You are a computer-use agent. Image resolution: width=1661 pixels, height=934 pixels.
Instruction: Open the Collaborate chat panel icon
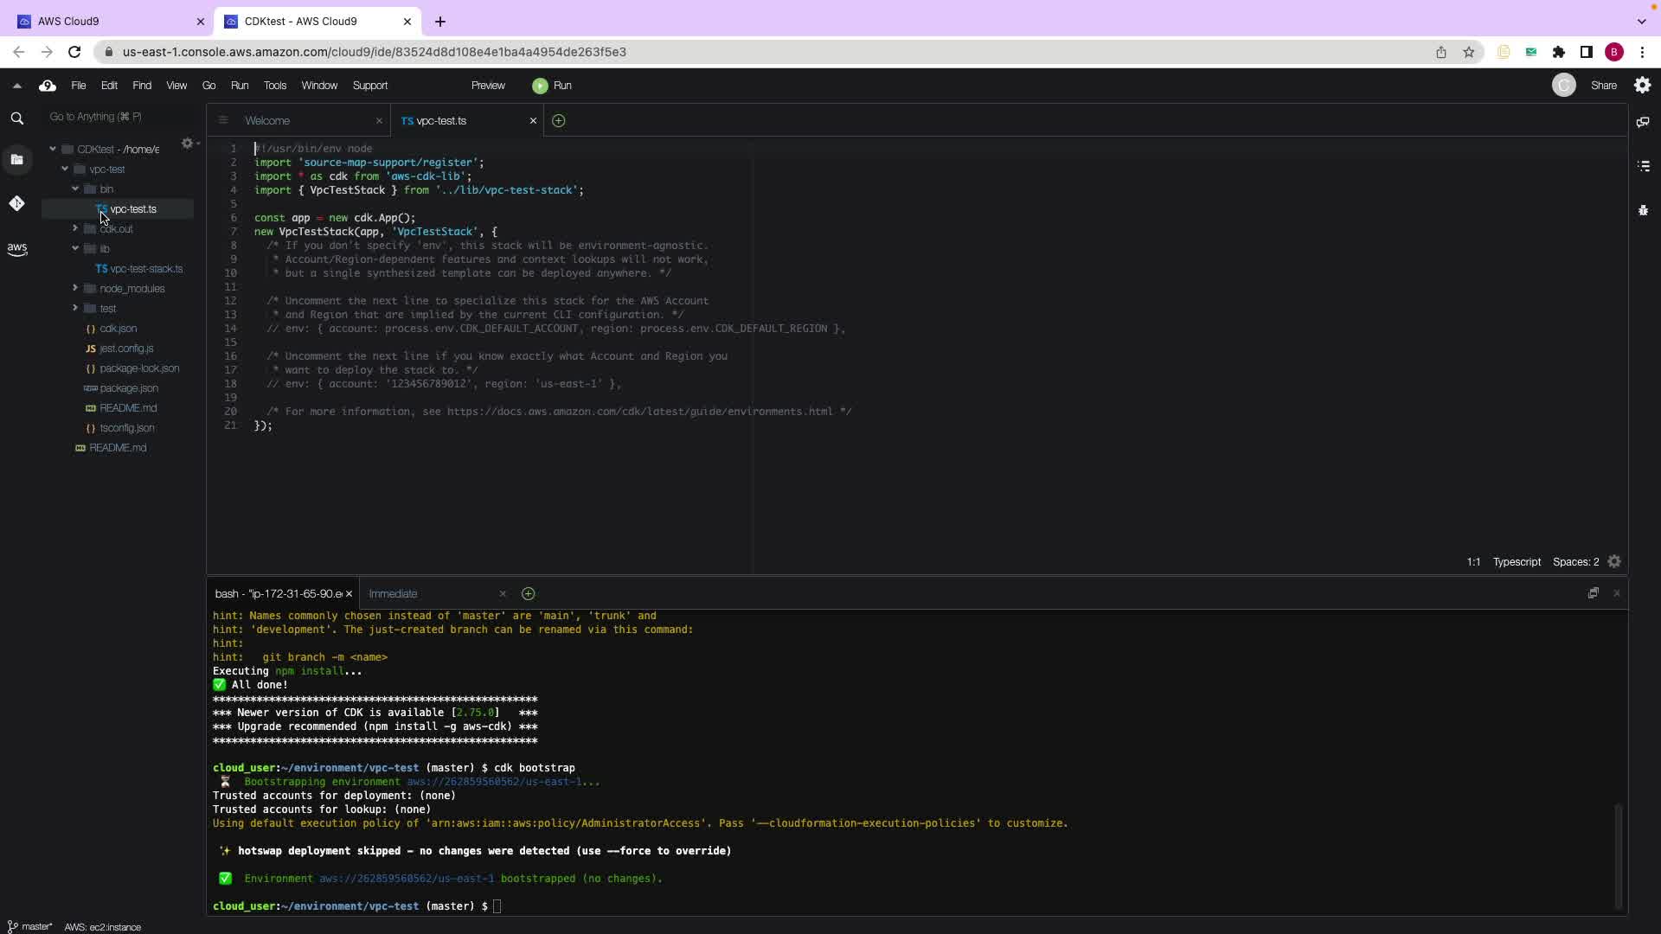[x=1643, y=122]
